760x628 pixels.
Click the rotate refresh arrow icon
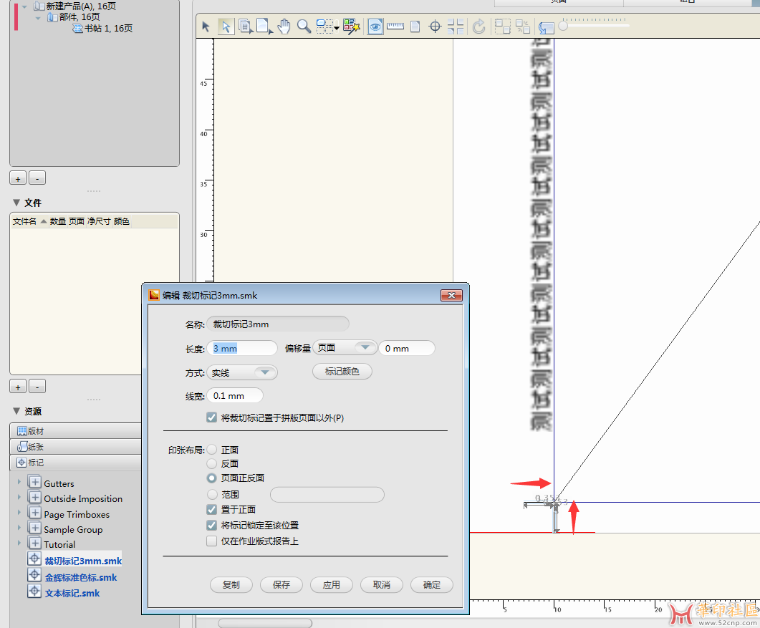point(479,26)
